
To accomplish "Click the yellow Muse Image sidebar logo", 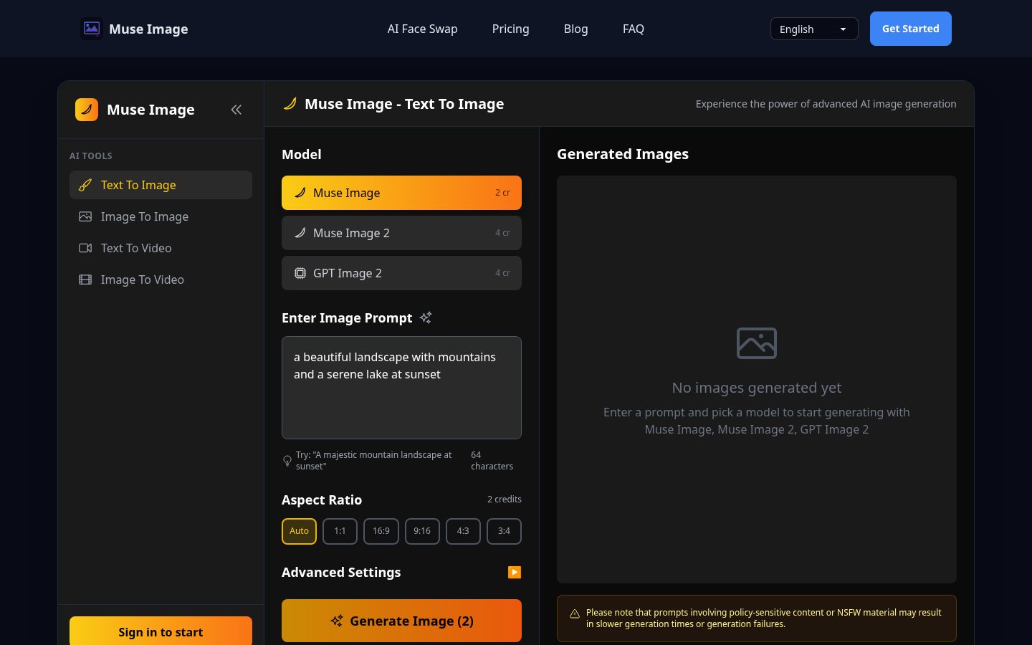I will coord(87,110).
